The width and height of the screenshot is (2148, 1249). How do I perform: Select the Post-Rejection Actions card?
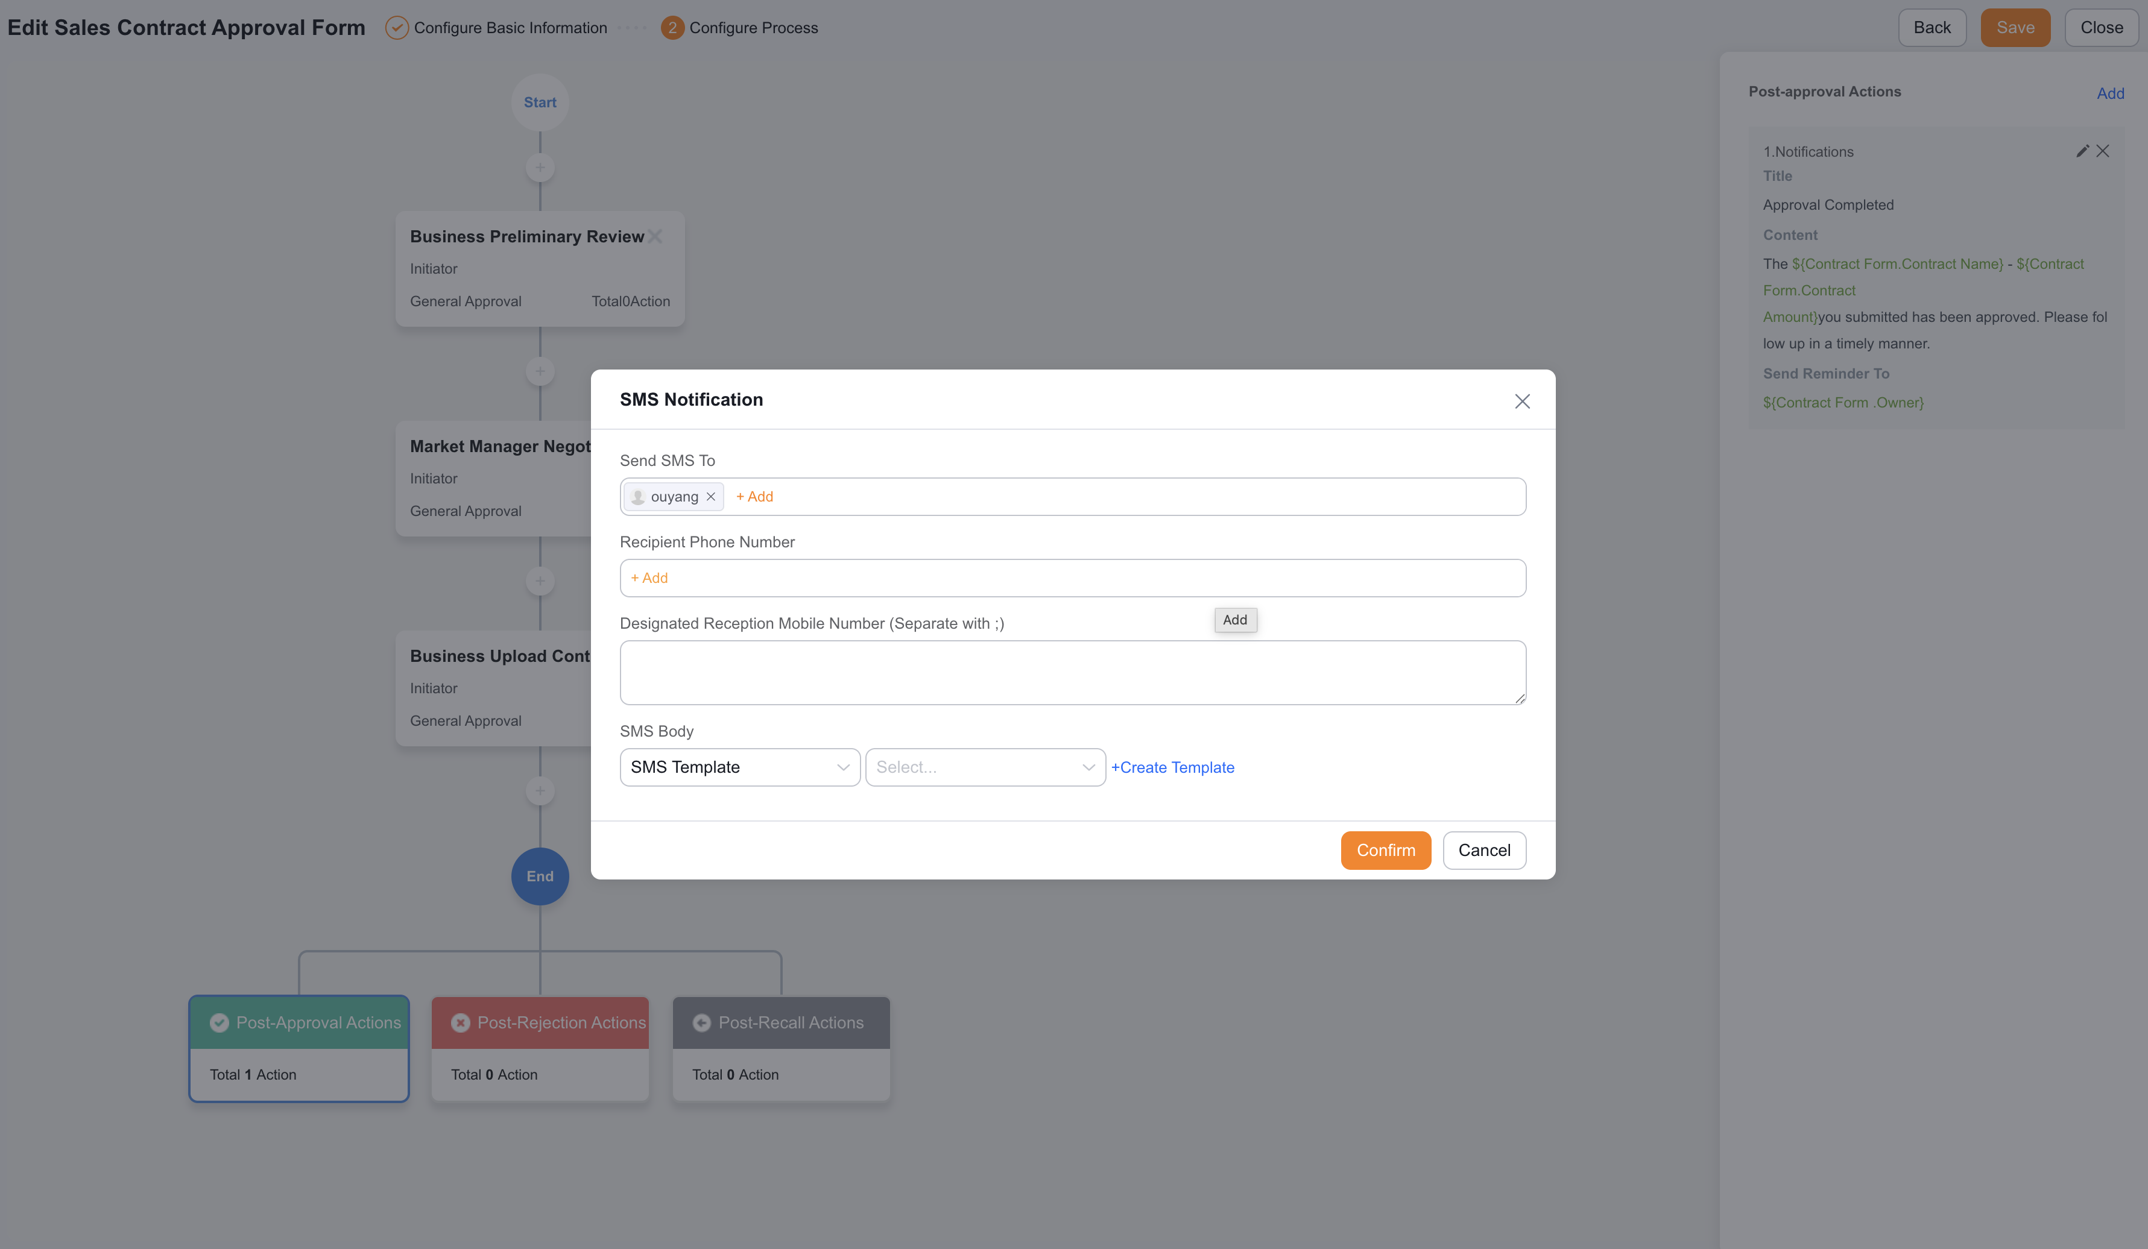[540, 1049]
